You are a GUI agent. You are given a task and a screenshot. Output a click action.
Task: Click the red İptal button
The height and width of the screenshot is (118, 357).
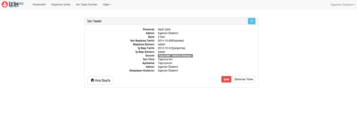click(x=226, y=79)
